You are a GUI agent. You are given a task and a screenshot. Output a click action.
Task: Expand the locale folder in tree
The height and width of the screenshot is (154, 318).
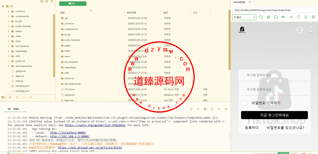[x=8, y=21]
